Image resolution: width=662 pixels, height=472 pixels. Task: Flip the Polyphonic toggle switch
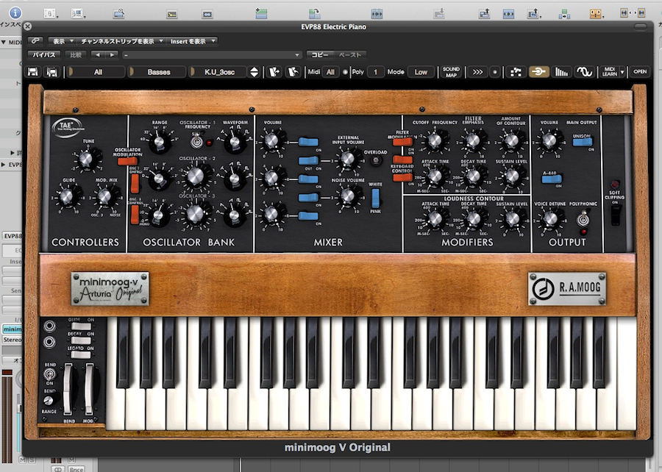pyautogui.click(x=583, y=219)
